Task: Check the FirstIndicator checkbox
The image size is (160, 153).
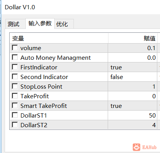Action: pyautogui.click(x=15, y=67)
